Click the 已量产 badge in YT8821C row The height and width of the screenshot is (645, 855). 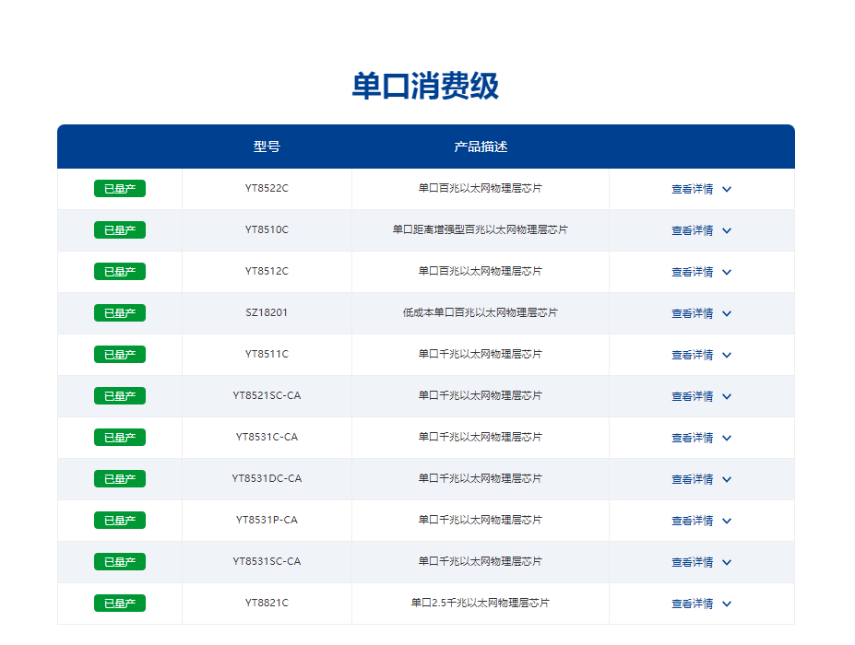pos(120,603)
